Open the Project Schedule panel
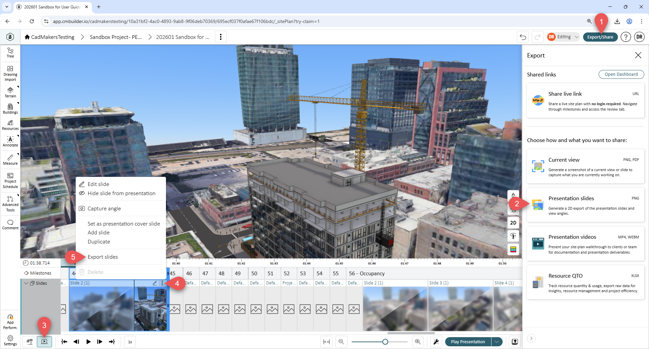This screenshot has width=649, height=349. [x=10, y=181]
